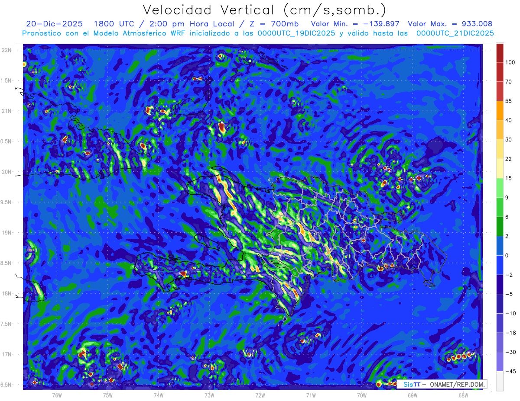The image size is (520, 401).
Task: Click the '70W' longitude axis label
Action: pos(361,395)
